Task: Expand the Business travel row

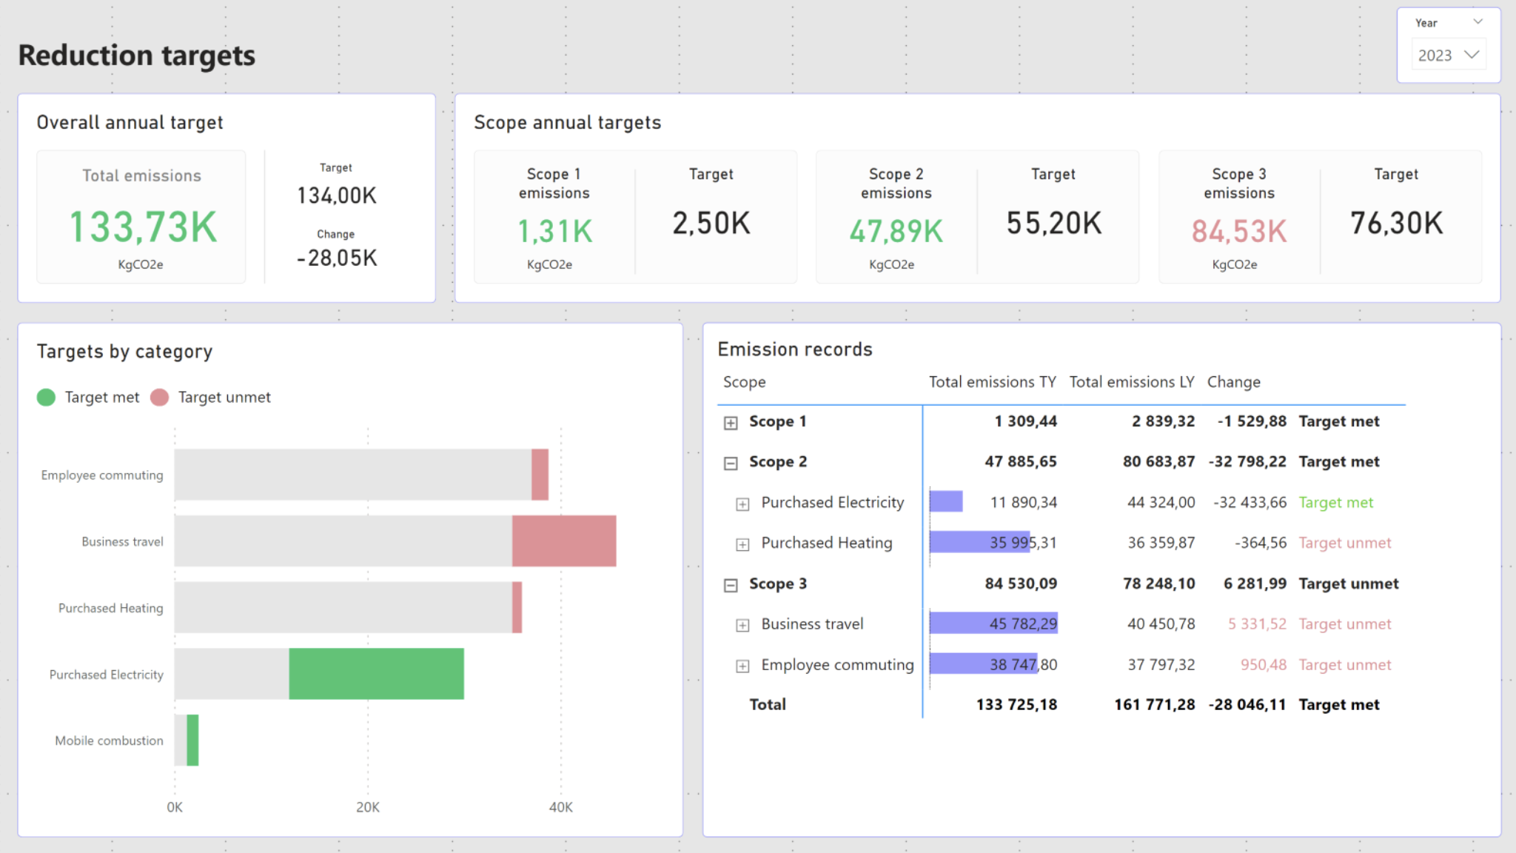Action: point(742,626)
